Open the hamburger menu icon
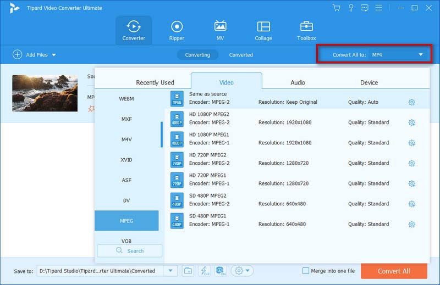 click(x=378, y=8)
